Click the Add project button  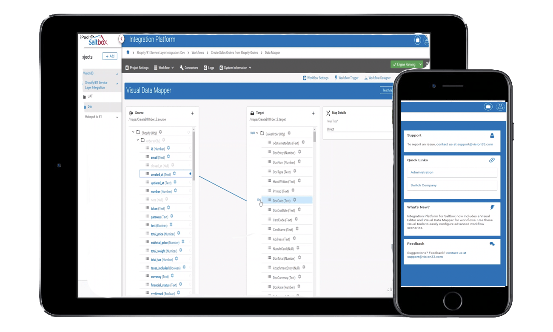coord(110,56)
